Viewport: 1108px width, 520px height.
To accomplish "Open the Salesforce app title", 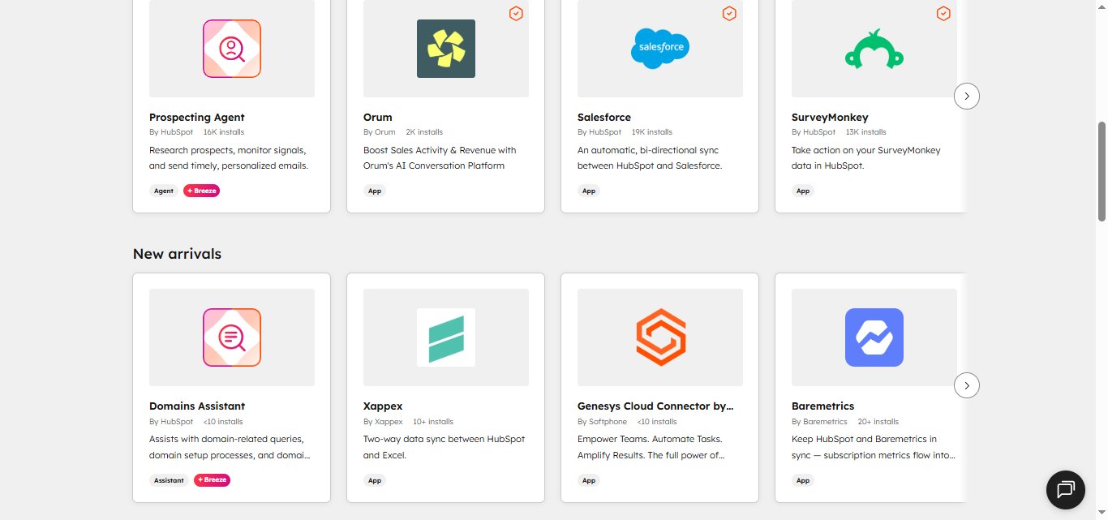I will pyautogui.click(x=604, y=118).
